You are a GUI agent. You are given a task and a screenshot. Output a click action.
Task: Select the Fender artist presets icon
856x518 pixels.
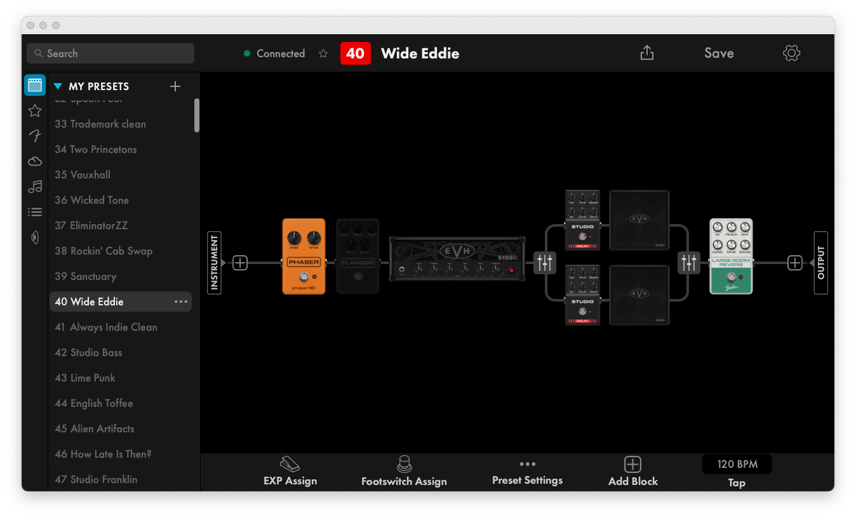click(34, 135)
